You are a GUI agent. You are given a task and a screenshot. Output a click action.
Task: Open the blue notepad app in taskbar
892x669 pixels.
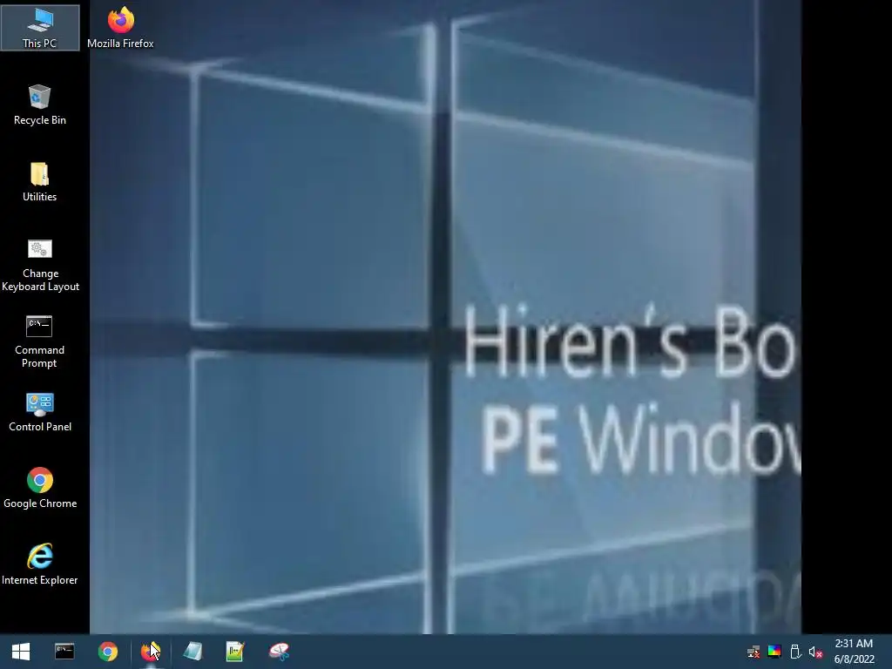(x=193, y=652)
